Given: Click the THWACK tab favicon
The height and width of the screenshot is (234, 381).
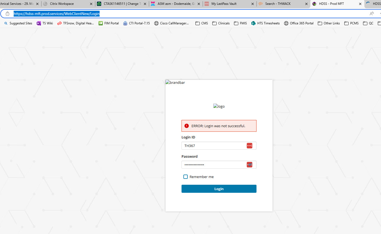Looking at the screenshot, I should 261,4.
